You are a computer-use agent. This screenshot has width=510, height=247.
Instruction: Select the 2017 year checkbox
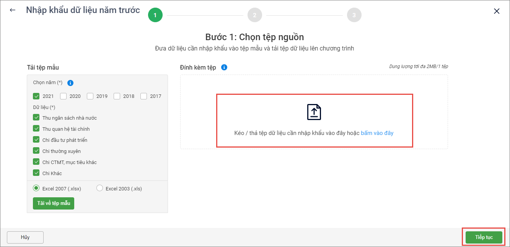[x=144, y=96]
